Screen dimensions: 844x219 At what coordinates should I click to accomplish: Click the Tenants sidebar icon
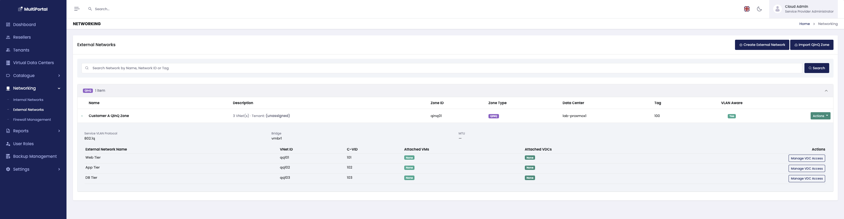(x=8, y=50)
